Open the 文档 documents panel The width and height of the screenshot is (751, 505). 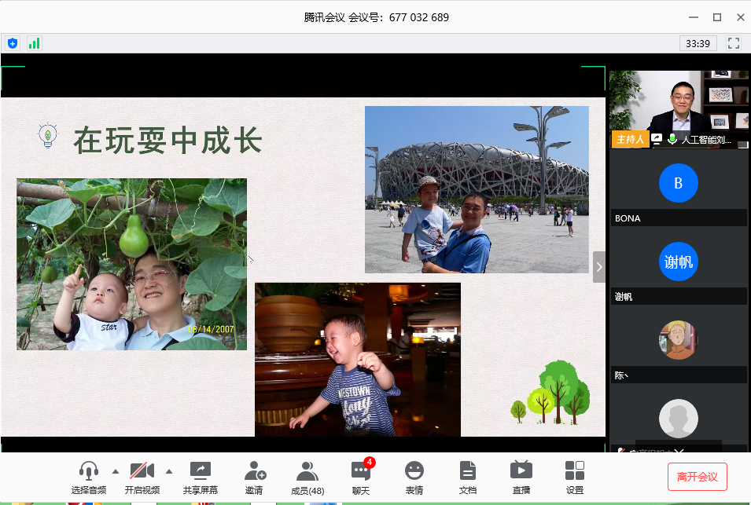pyautogui.click(x=468, y=471)
